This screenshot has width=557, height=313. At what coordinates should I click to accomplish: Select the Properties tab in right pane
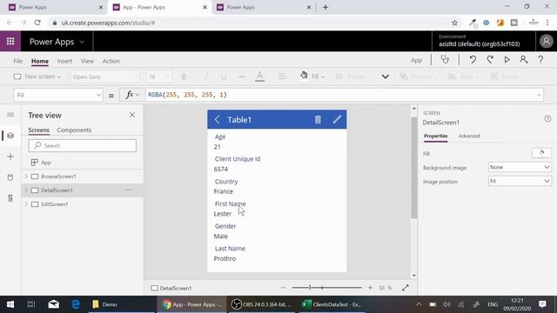tap(435, 136)
